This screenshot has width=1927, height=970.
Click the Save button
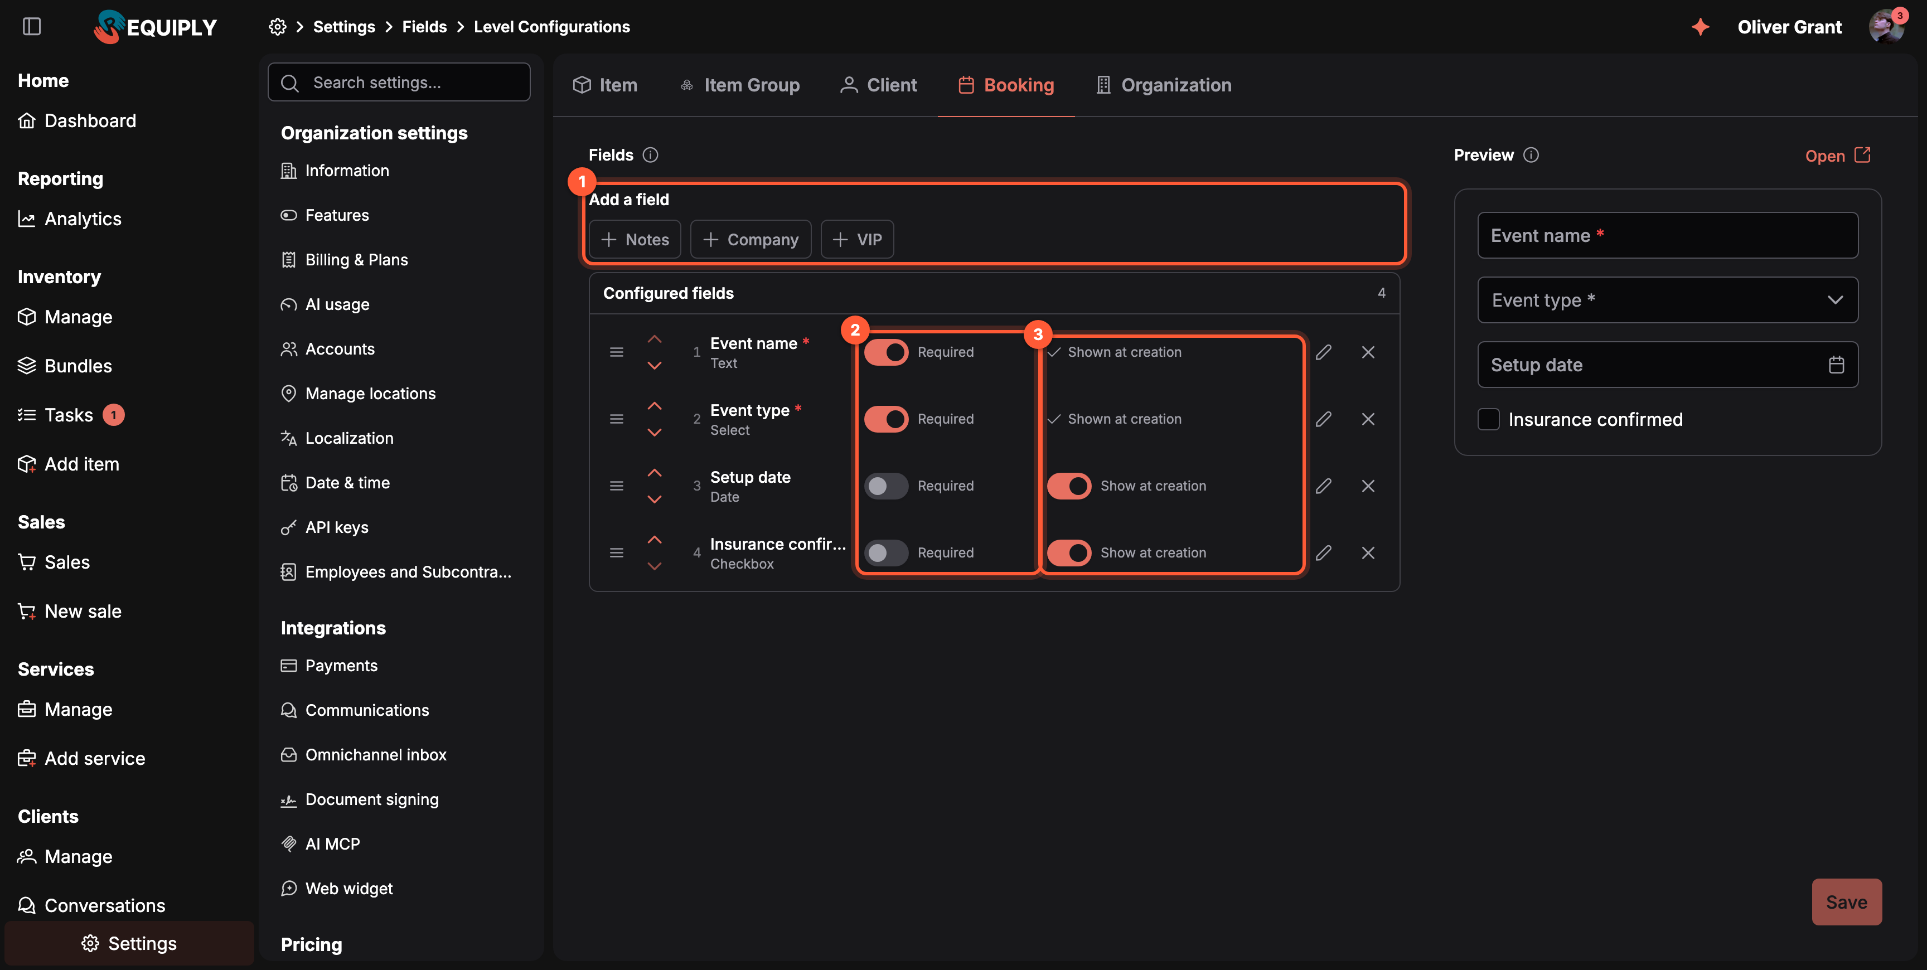coord(1846,902)
